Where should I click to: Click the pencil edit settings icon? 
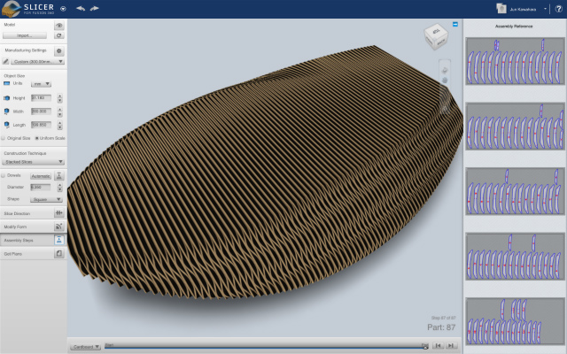(x=6, y=61)
